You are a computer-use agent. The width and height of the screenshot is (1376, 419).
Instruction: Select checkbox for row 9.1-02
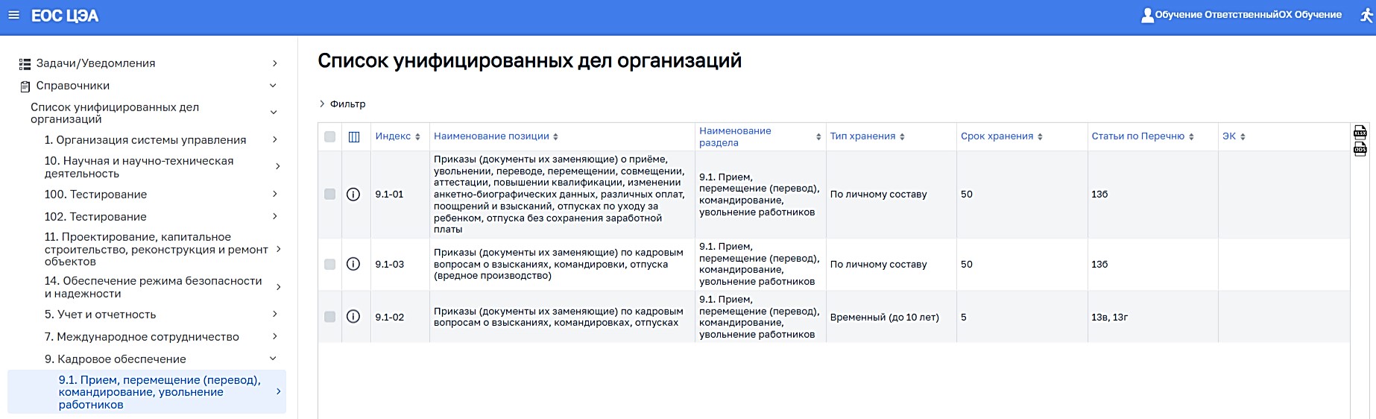(329, 317)
